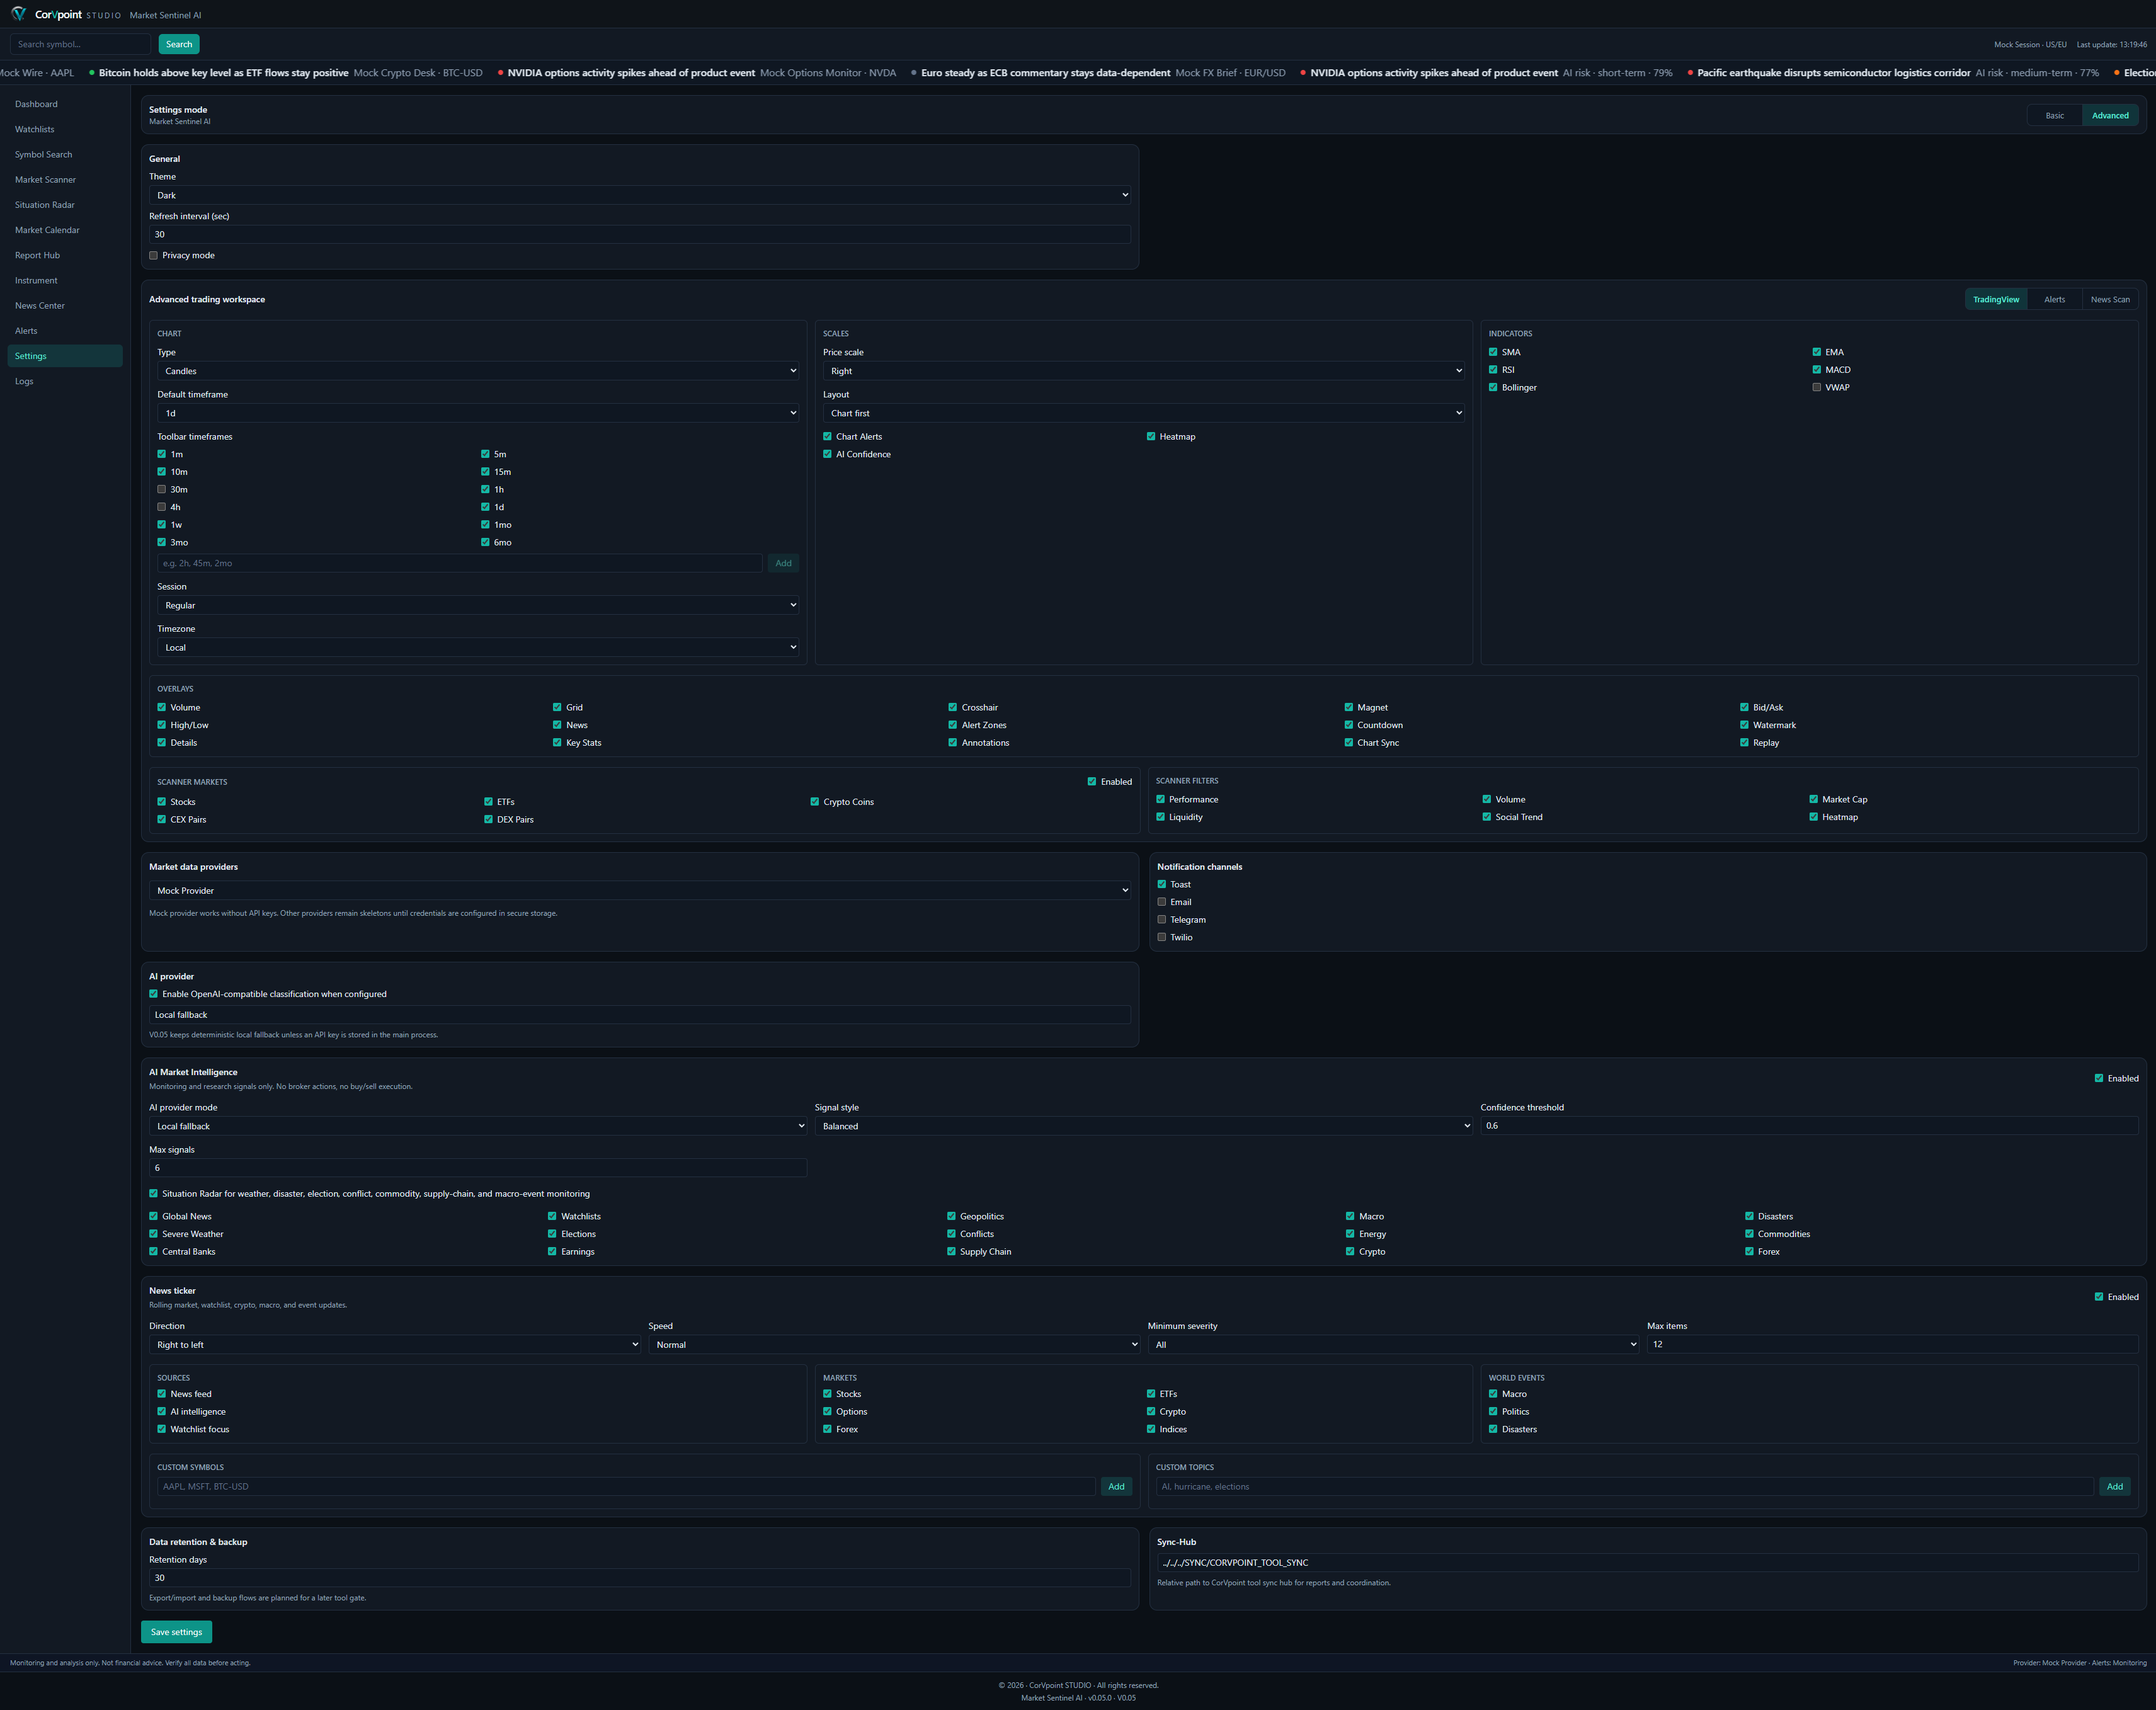Click the Search button
This screenshot has width=2156, height=1710.
(179, 44)
